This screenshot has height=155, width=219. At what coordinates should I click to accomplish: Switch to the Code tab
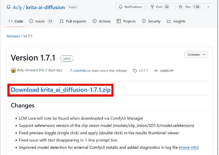coord(16,21)
